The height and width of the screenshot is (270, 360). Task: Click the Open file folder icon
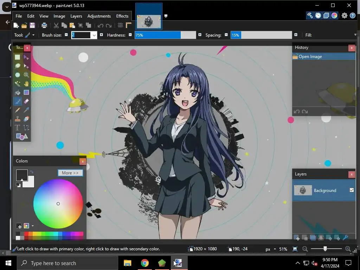tap(24, 25)
